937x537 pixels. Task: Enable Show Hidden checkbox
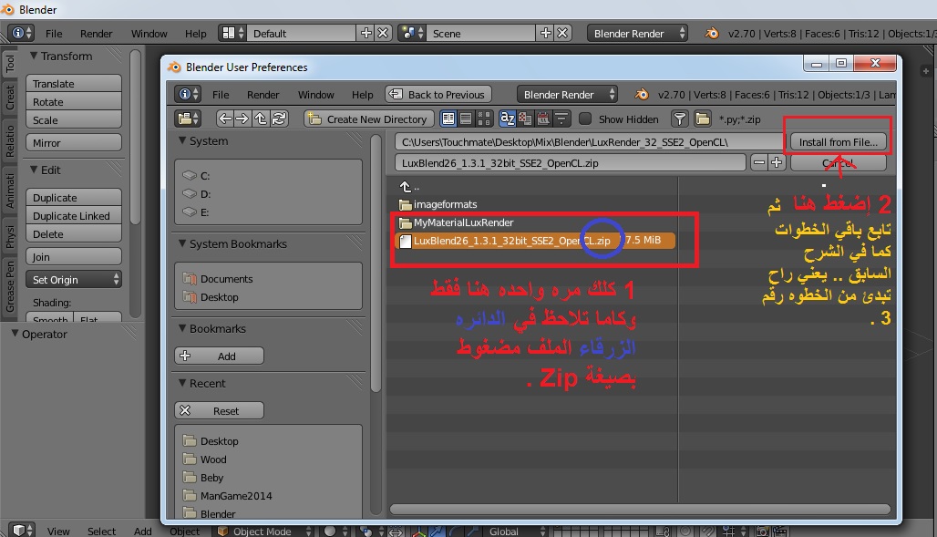(585, 119)
